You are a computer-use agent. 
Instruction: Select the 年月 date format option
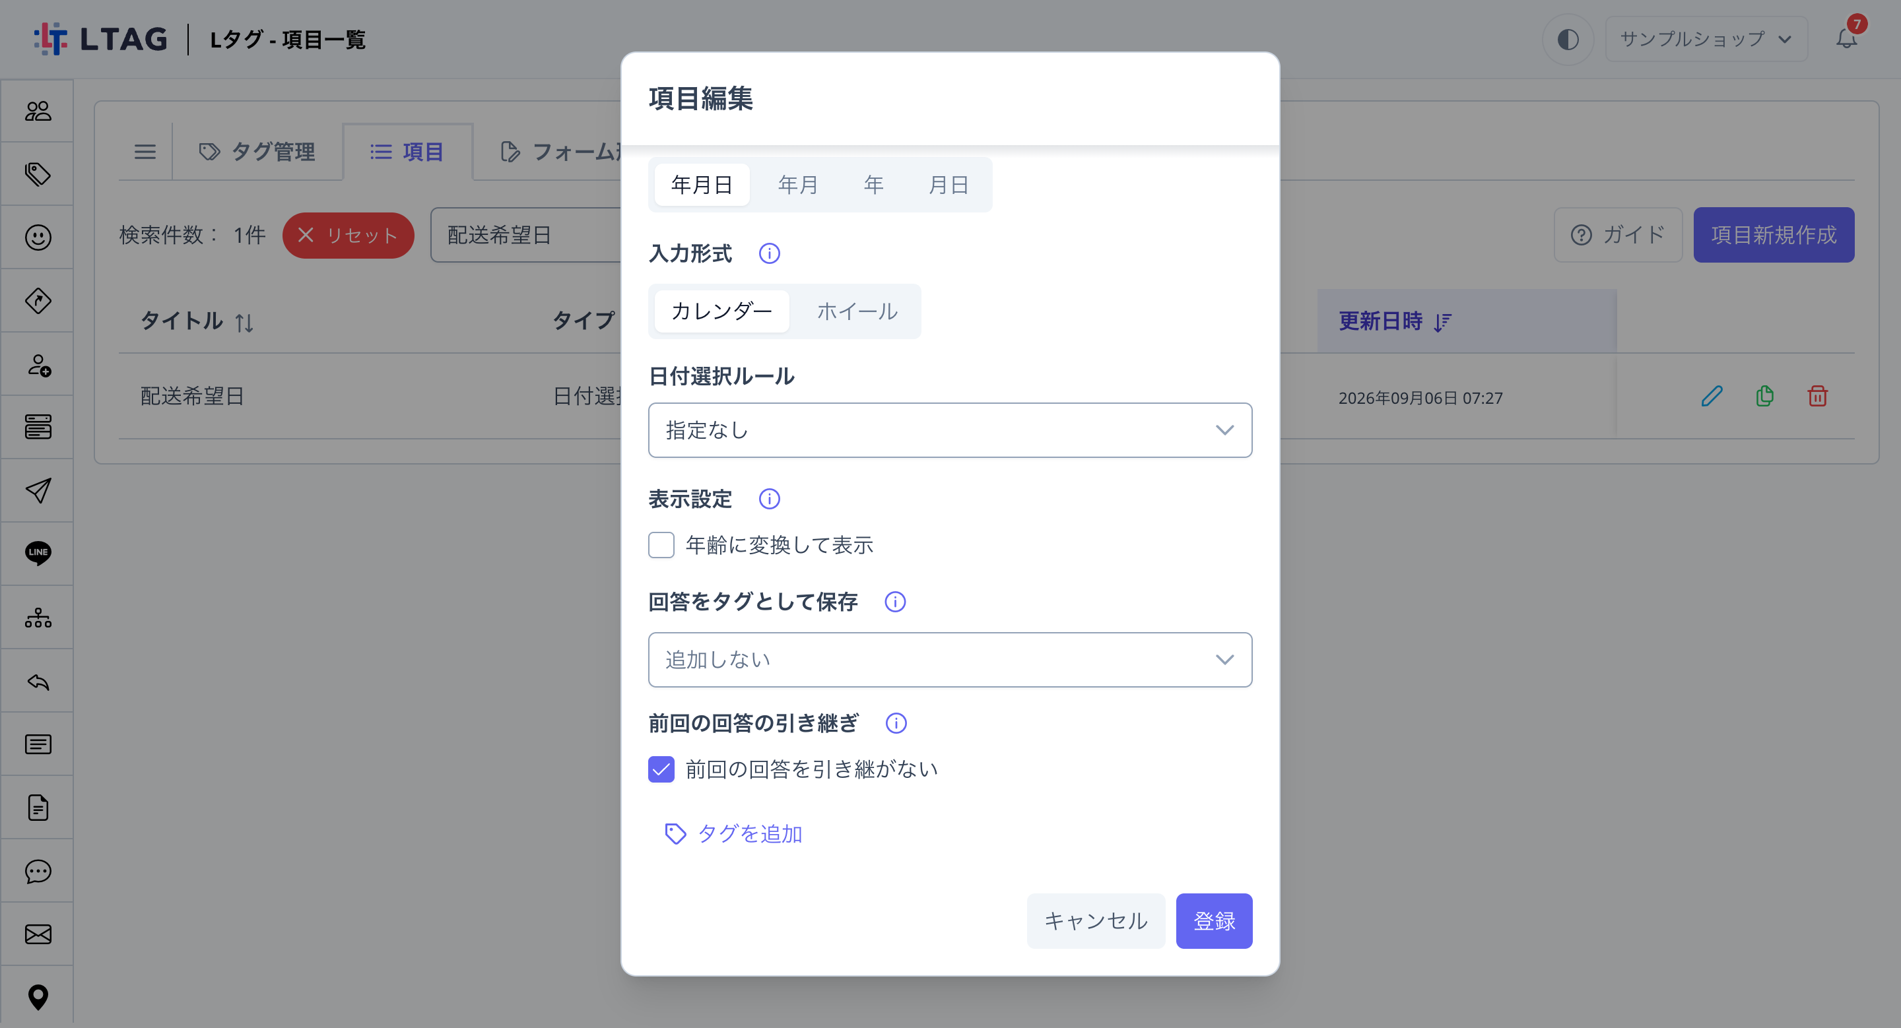point(798,184)
